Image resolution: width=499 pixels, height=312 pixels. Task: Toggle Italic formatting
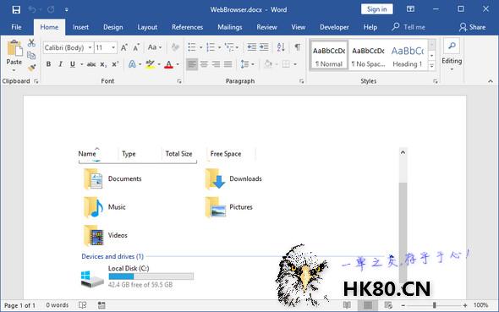[60, 64]
